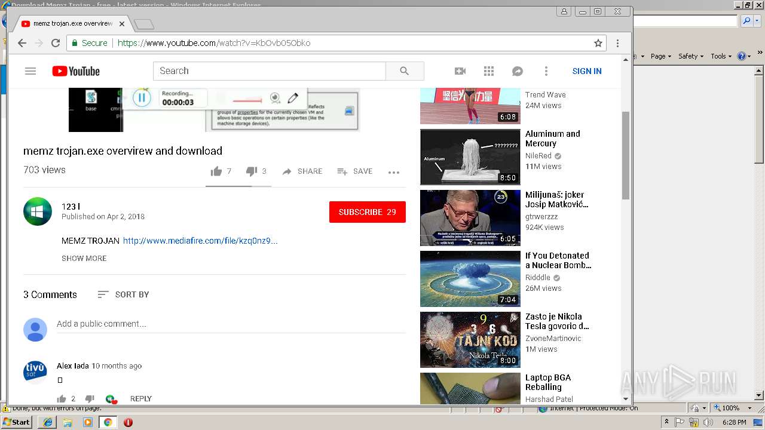Subscribe to the 123 l channel
This screenshot has width=765, height=430.
(x=368, y=212)
